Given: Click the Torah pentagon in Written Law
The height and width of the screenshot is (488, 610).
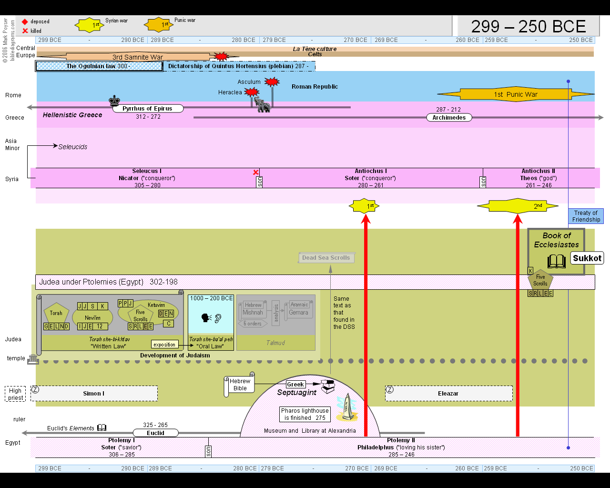Looking at the screenshot, I should (x=56, y=313).
